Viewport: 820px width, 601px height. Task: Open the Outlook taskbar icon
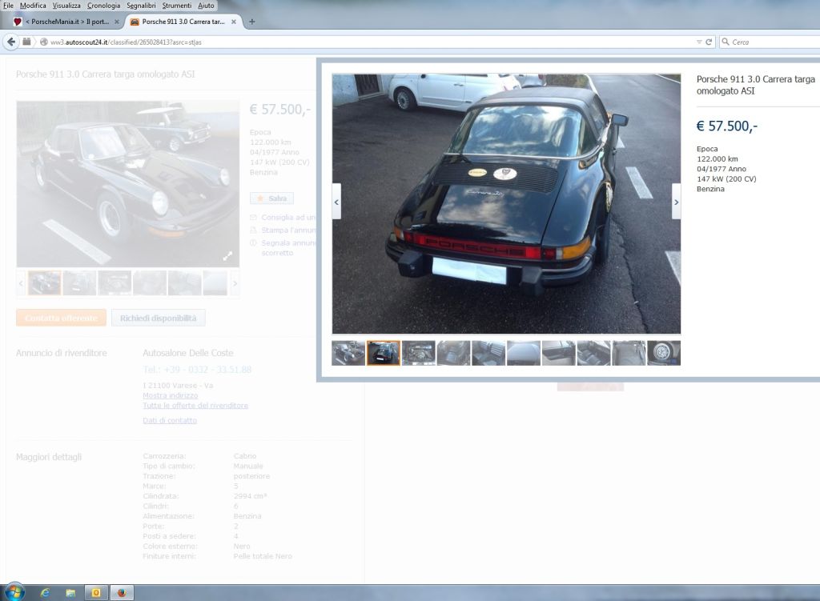click(x=96, y=593)
